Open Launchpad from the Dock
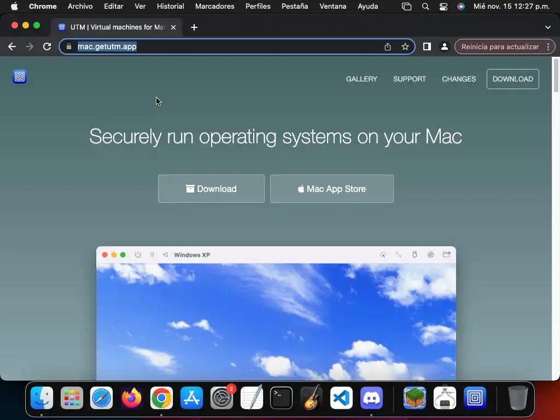This screenshot has height=420, width=560. point(72,398)
